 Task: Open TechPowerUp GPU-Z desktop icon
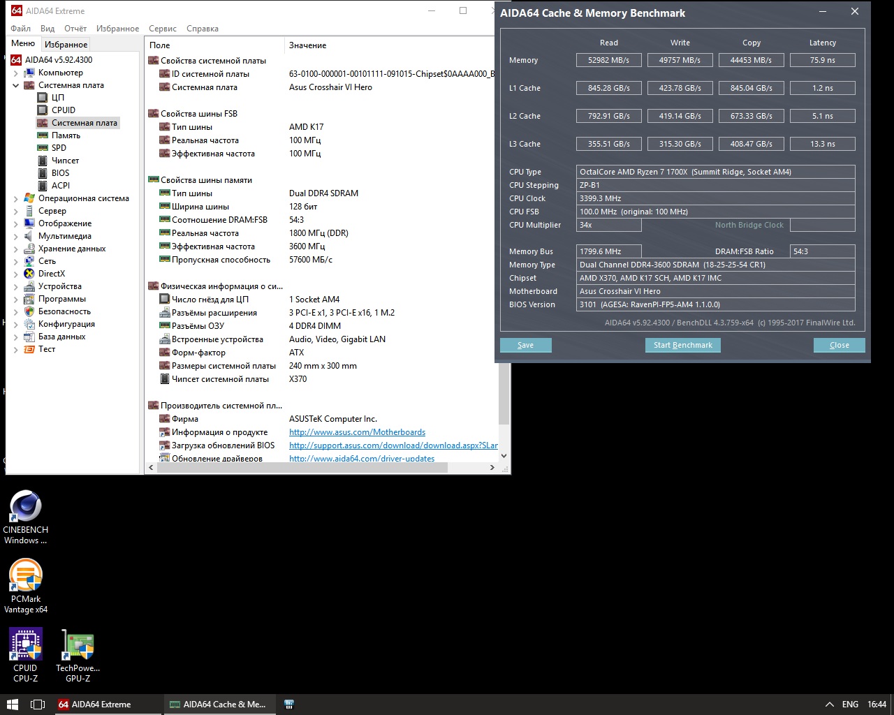coord(78,655)
